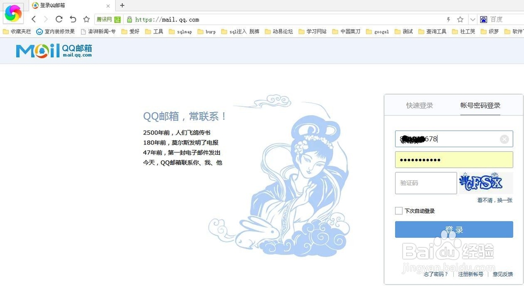Open the 学习网站 bookmark folder

(313, 31)
